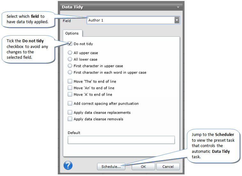The height and width of the screenshot is (176, 242).
Task: Choose First character in each word upper case
Action: 70,72
